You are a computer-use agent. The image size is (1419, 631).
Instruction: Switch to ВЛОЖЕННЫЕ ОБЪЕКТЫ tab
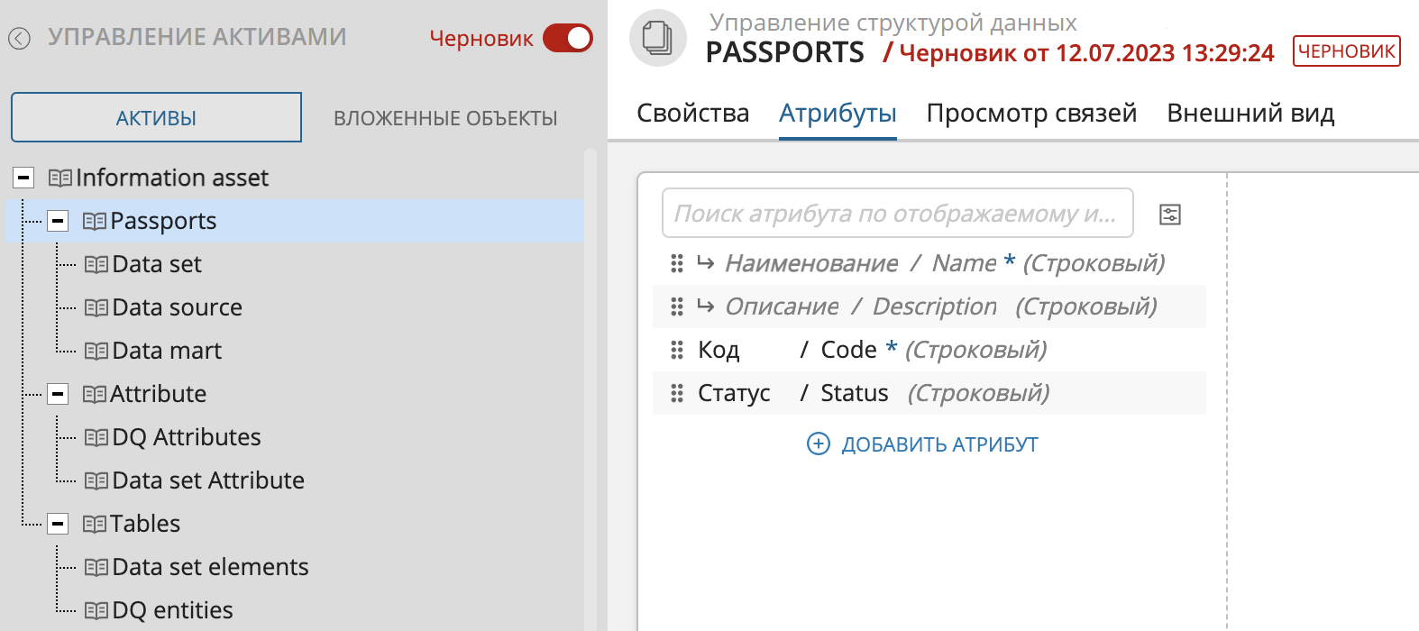click(445, 118)
